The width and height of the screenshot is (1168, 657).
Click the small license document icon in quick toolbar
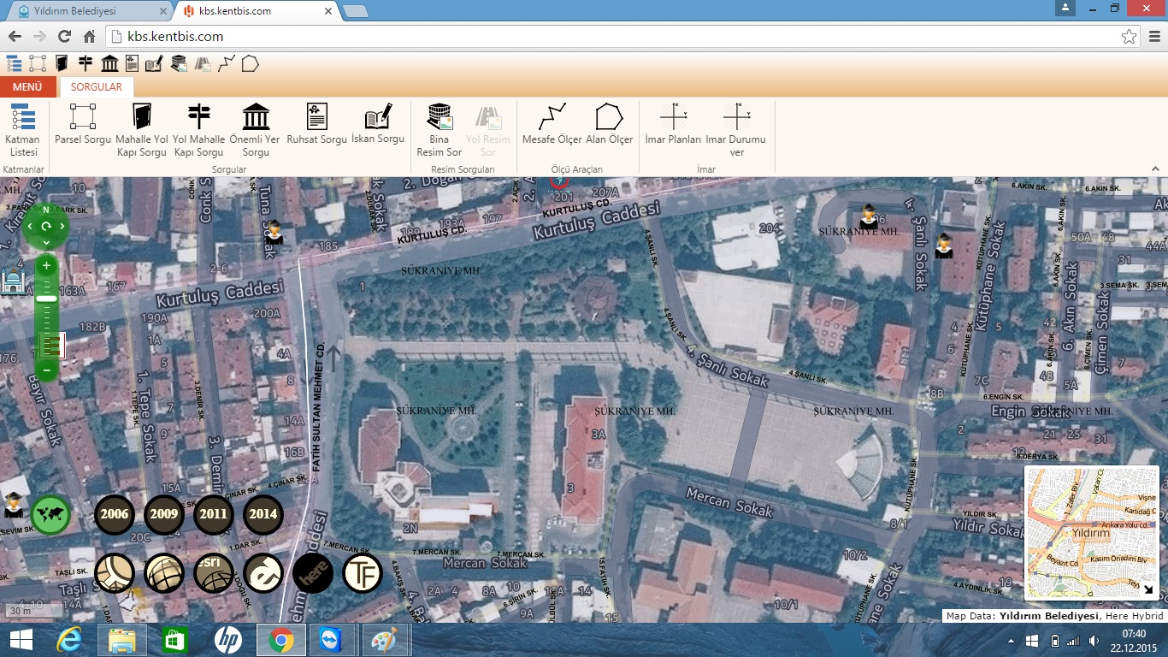(132, 63)
